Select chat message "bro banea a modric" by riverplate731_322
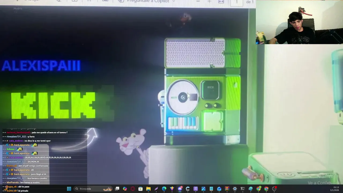This screenshot has width=343, height=193. point(37,179)
